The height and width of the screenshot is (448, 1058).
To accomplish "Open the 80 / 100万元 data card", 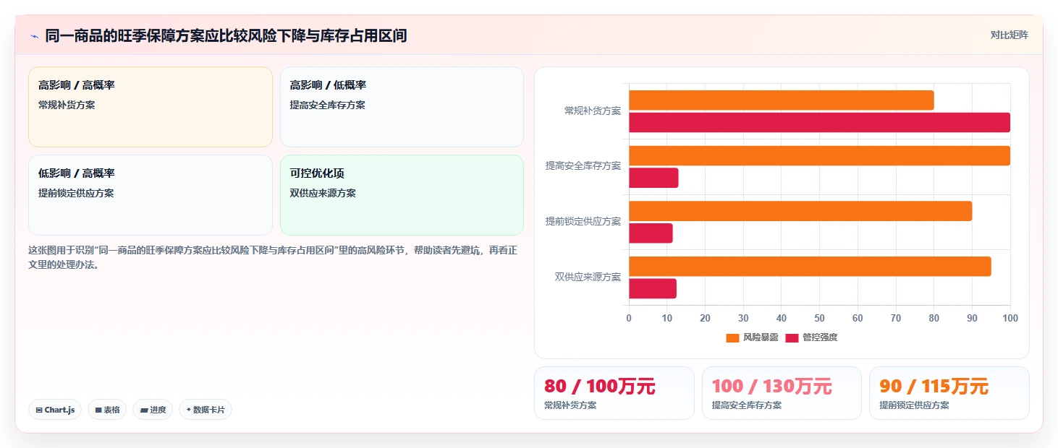I will click(614, 393).
